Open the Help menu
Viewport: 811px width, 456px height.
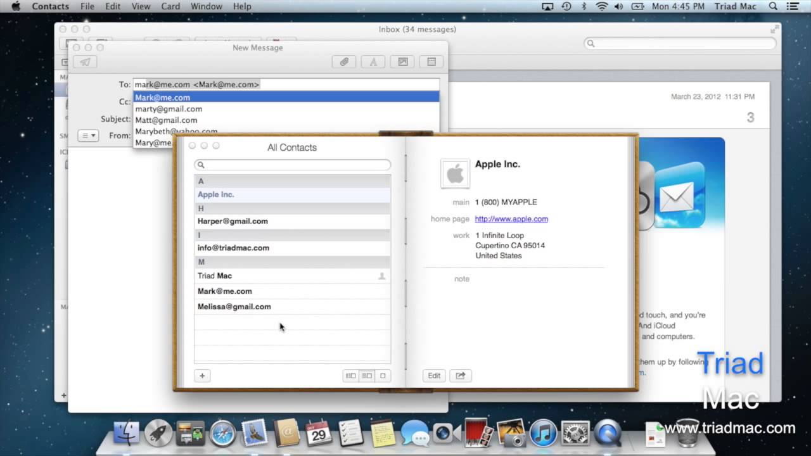point(242,6)
